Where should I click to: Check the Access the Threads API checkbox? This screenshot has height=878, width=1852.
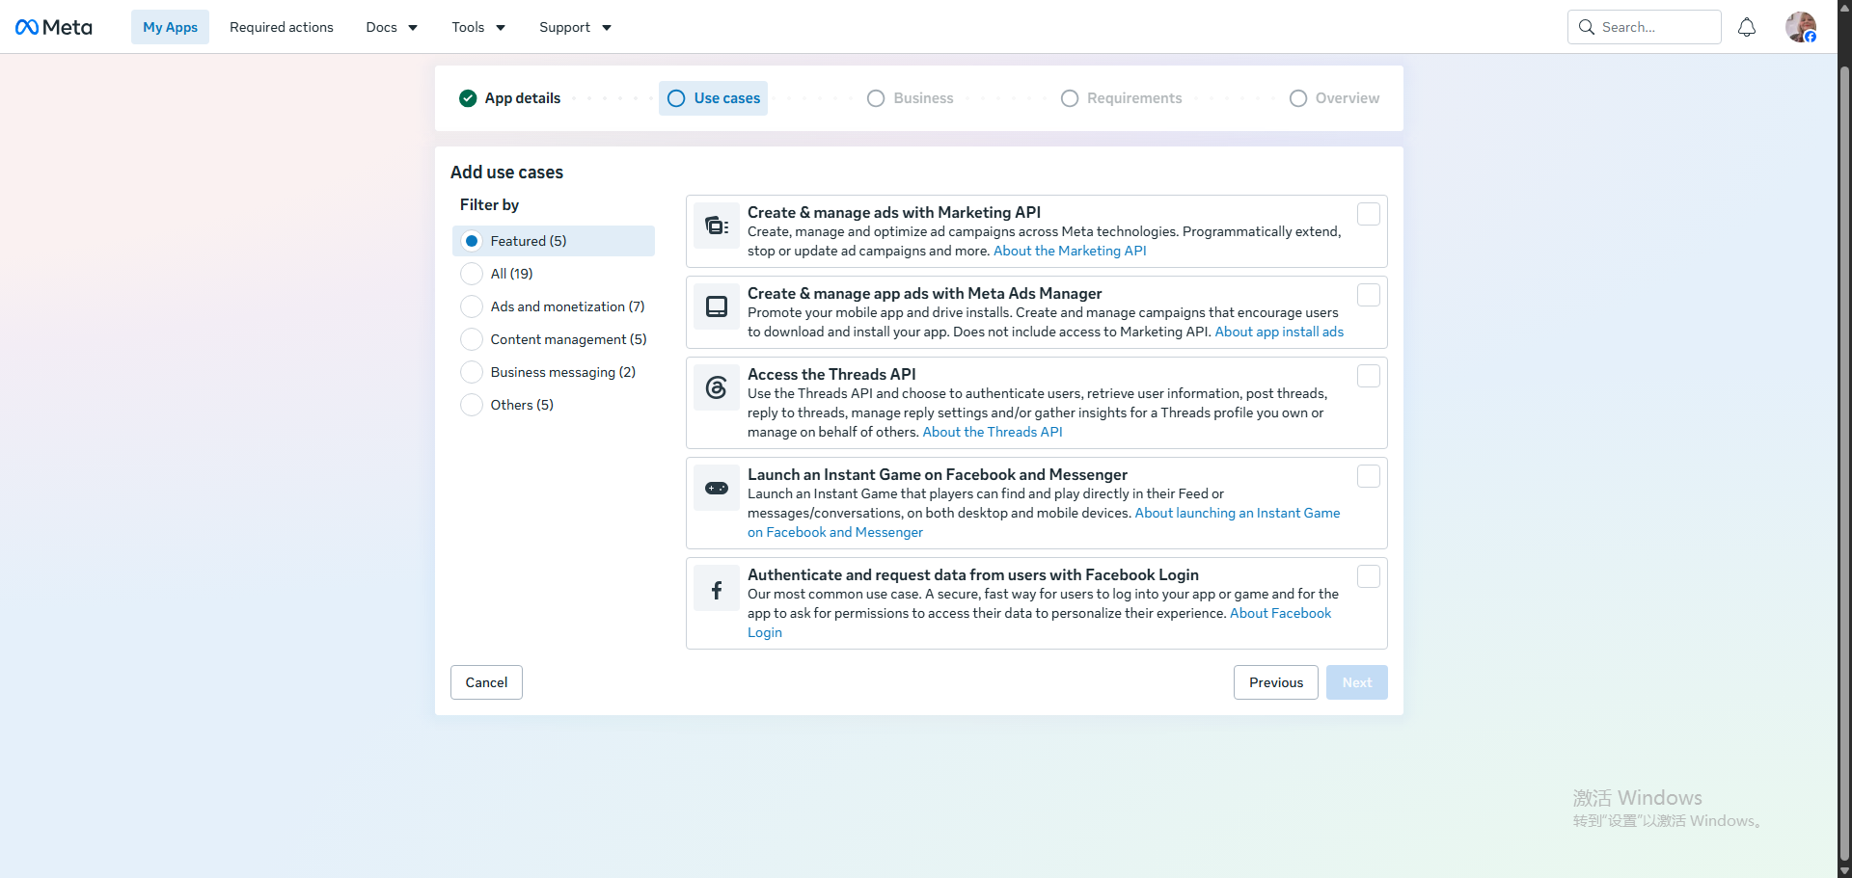pos(1368,376)
